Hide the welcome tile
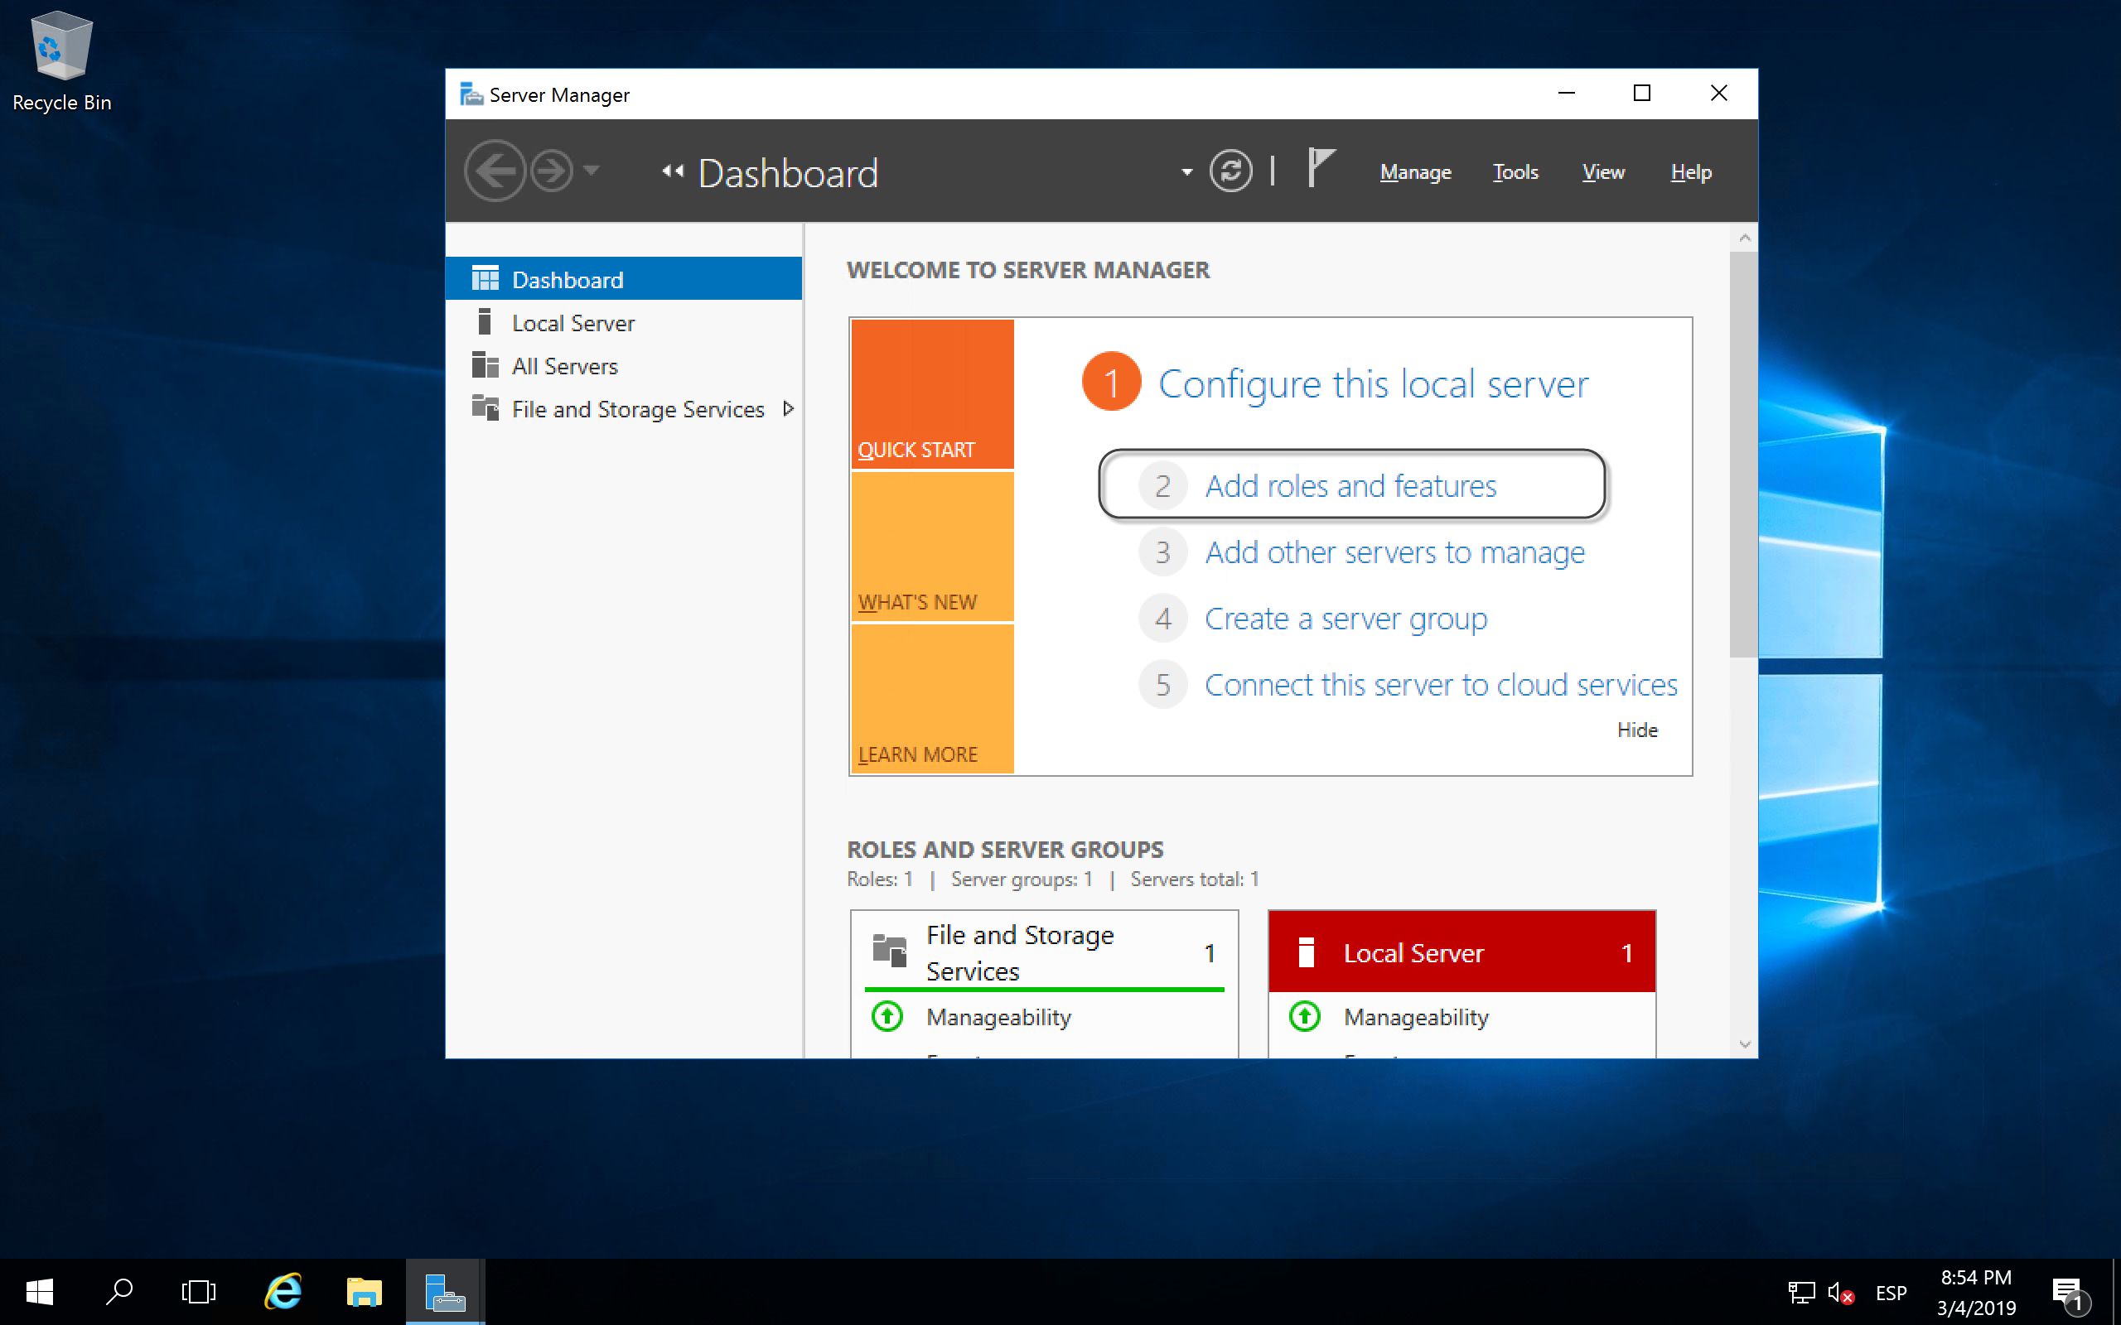2121x1325 pixels. 1636,730
